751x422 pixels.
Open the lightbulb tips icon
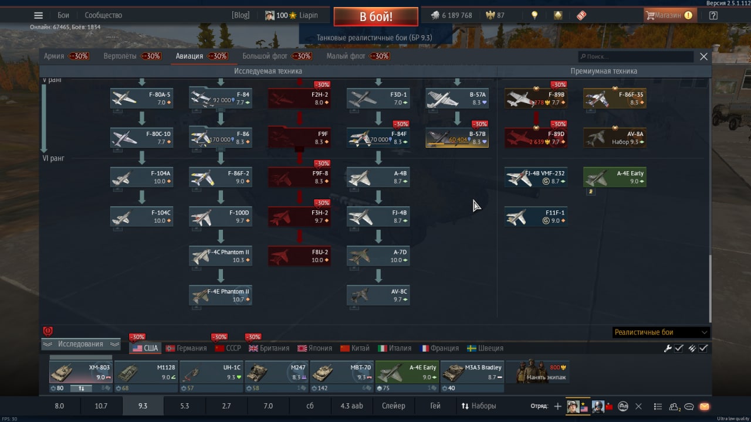point(535,15)
